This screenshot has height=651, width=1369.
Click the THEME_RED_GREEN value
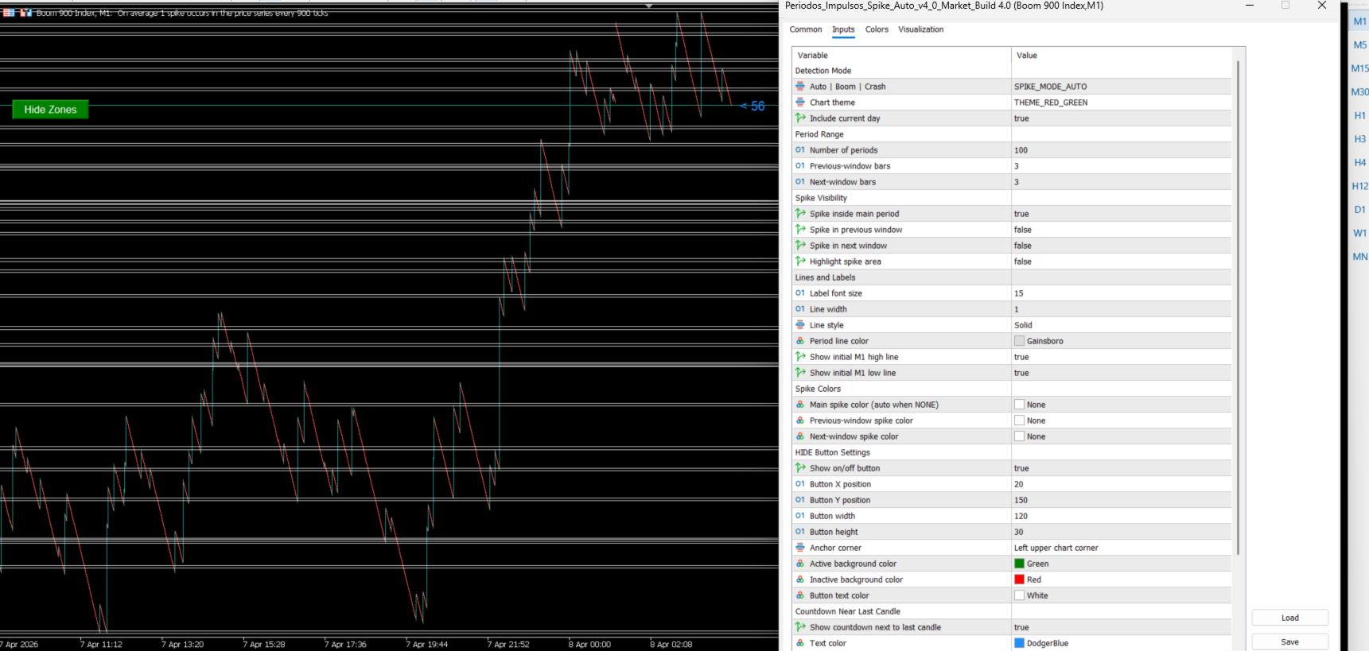1051,103
